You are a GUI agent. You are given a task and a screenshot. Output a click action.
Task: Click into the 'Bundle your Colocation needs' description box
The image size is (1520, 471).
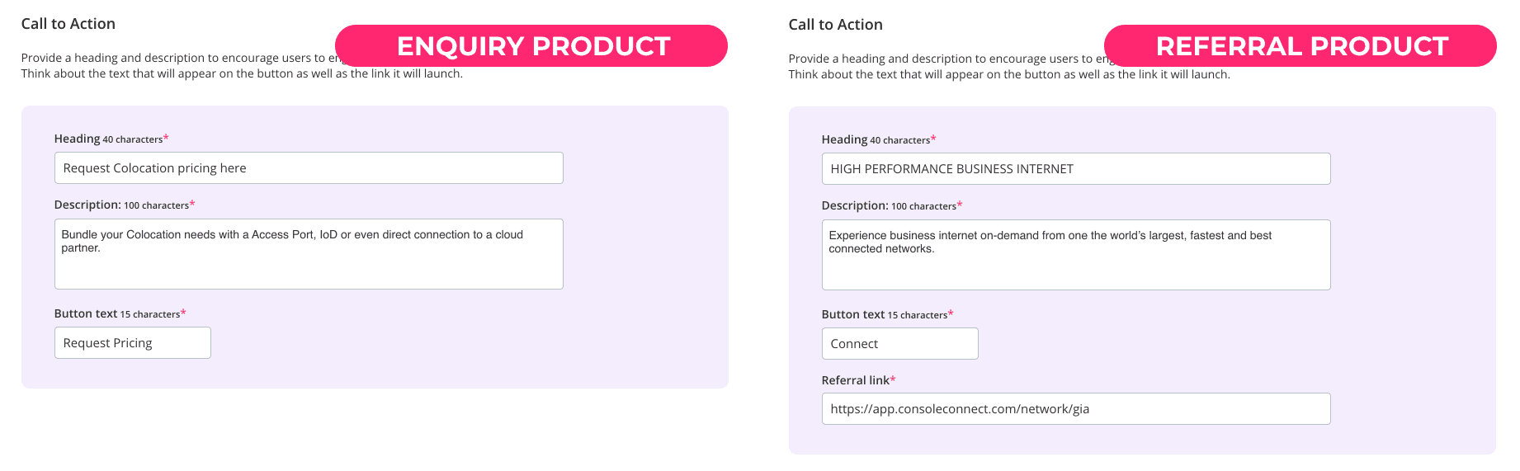pos(309,254)
